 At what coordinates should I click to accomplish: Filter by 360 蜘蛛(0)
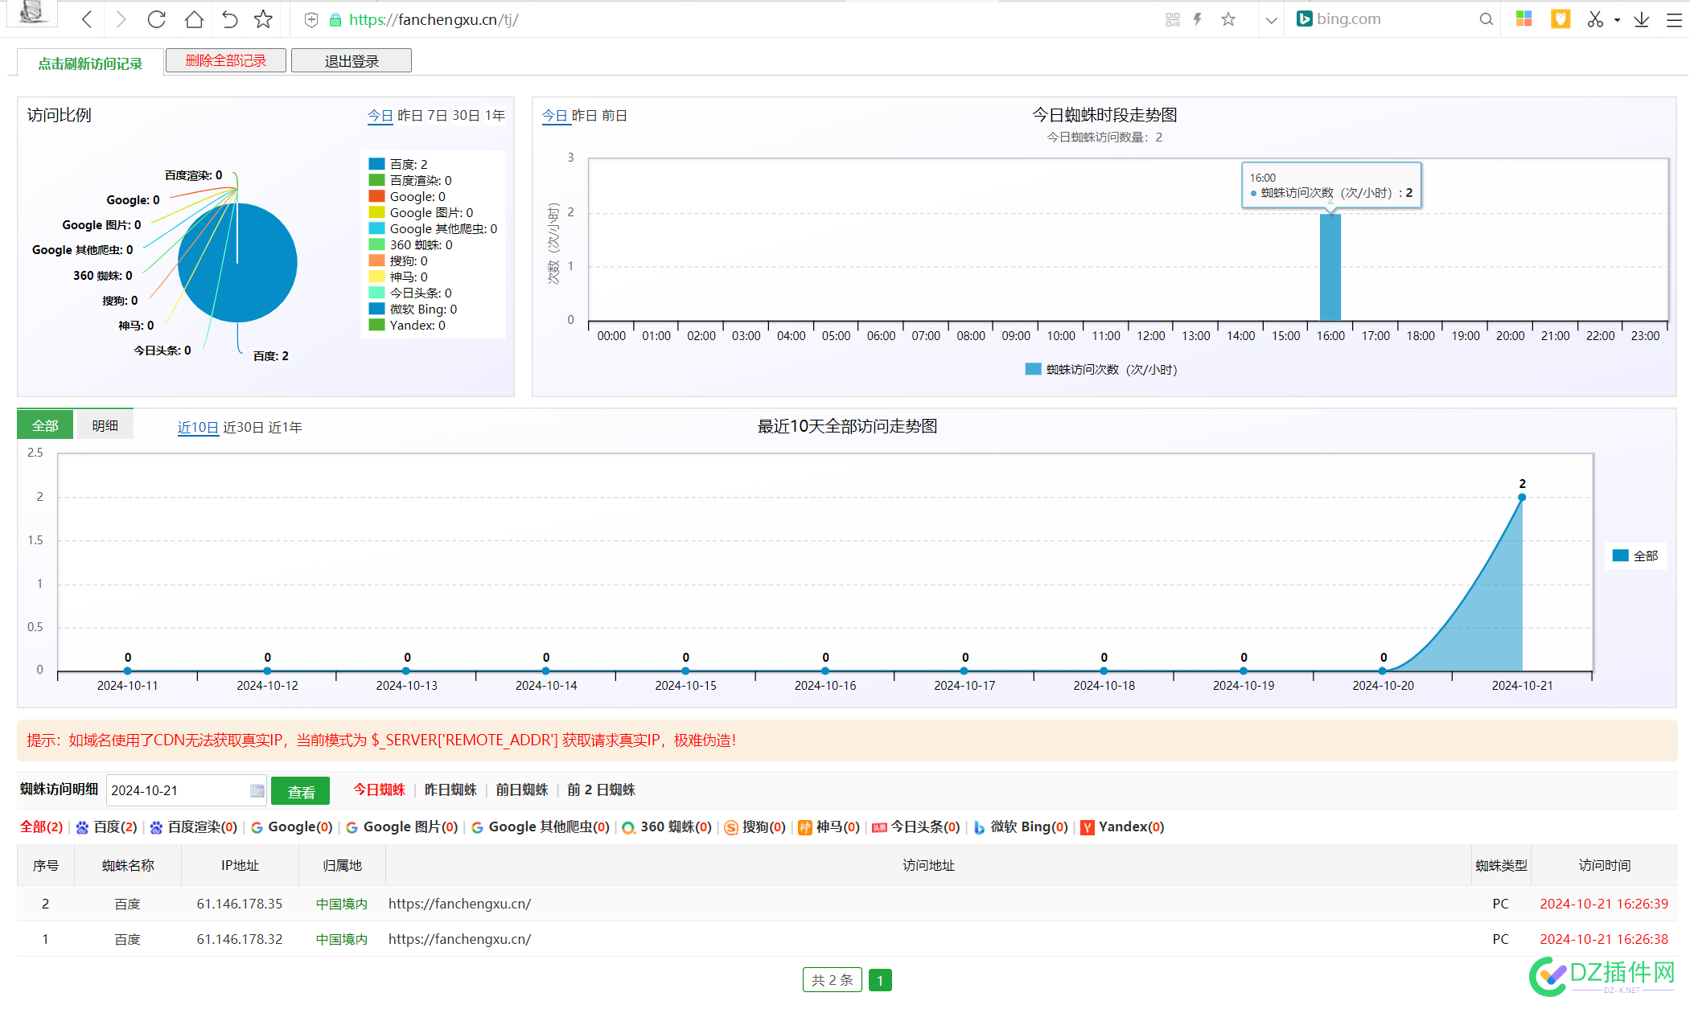[667, 826]
